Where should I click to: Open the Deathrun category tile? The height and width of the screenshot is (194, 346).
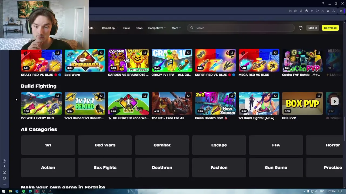(x=162, y=168)
